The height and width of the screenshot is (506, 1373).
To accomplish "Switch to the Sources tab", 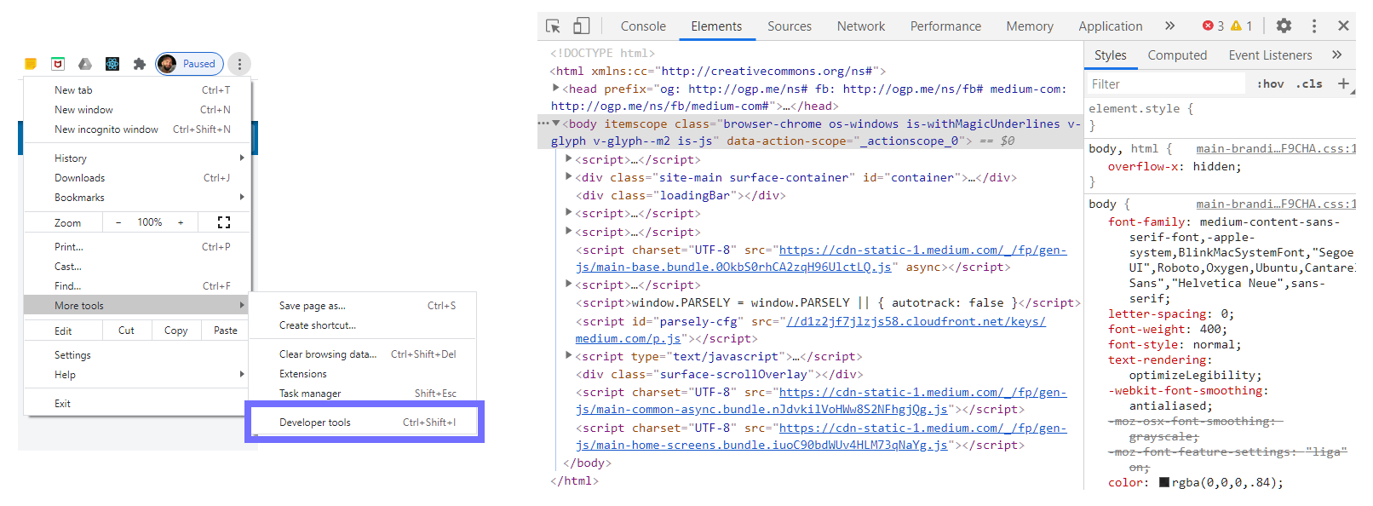I will click(790, 26).
